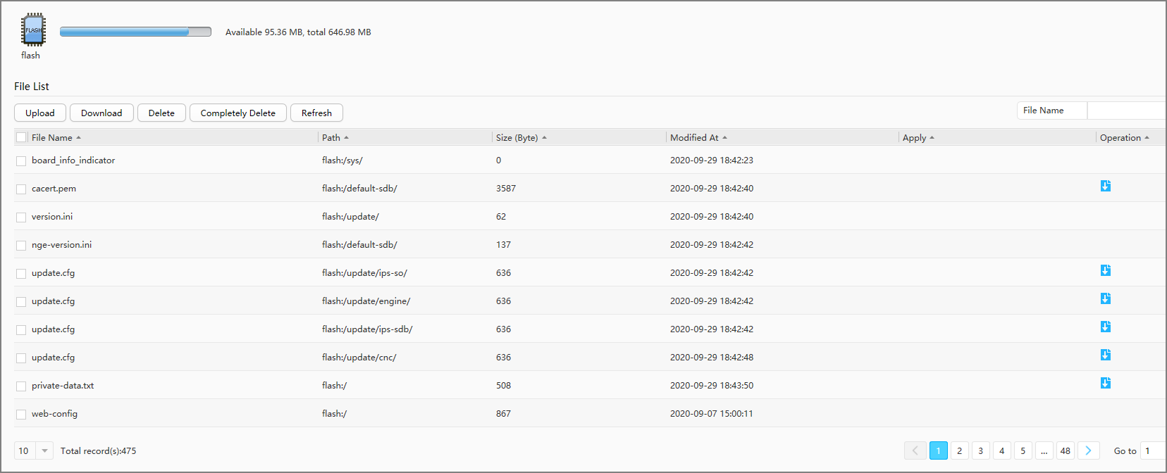This screenshot has width=1167, height=473.
Task: Click the flash storage chip icon
Action: [33, 30]
